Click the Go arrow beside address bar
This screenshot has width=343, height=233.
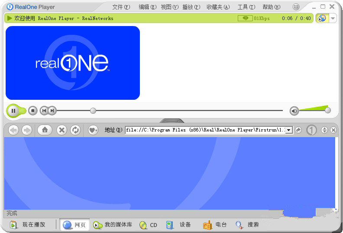pyautogui.click(x=298, y=130)
